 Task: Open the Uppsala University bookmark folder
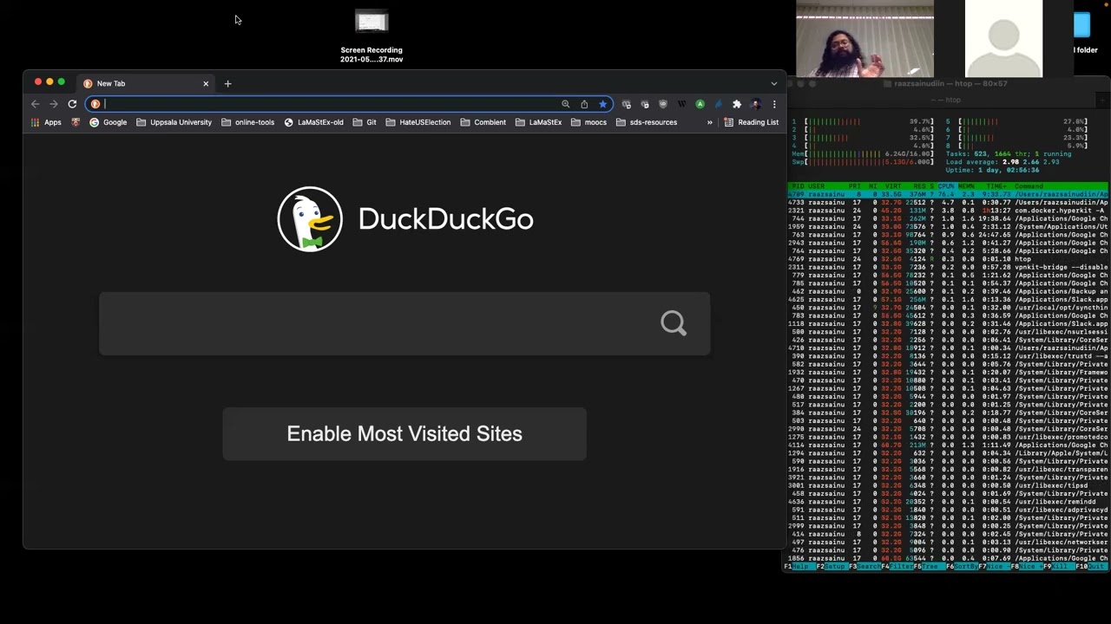coord(174,122)
